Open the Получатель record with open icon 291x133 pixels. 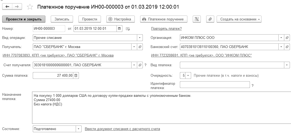140,47
